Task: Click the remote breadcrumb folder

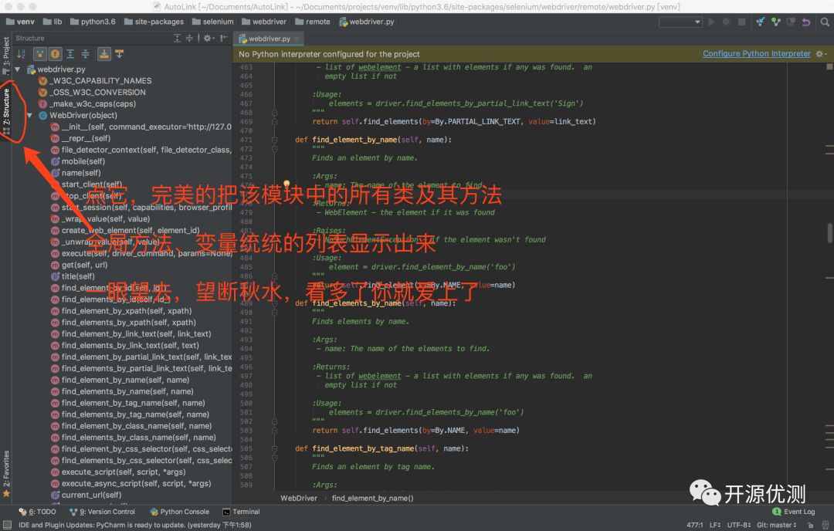Action: [x=313, y=22]
